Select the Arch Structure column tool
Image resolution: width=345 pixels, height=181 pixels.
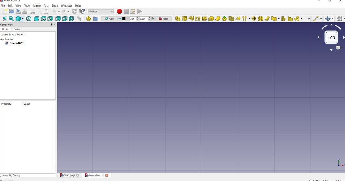(x=184, y=19)
